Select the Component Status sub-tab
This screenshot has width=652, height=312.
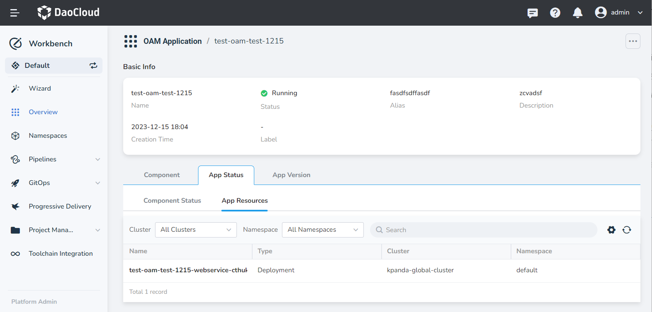coord(172,201)
